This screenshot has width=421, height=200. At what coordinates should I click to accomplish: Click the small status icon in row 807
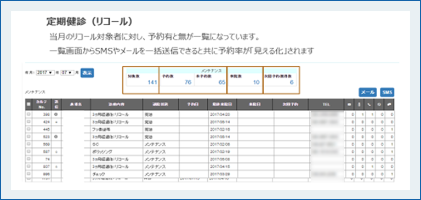point(56,167)
